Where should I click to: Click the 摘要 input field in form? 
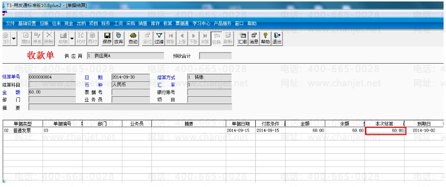130,107
